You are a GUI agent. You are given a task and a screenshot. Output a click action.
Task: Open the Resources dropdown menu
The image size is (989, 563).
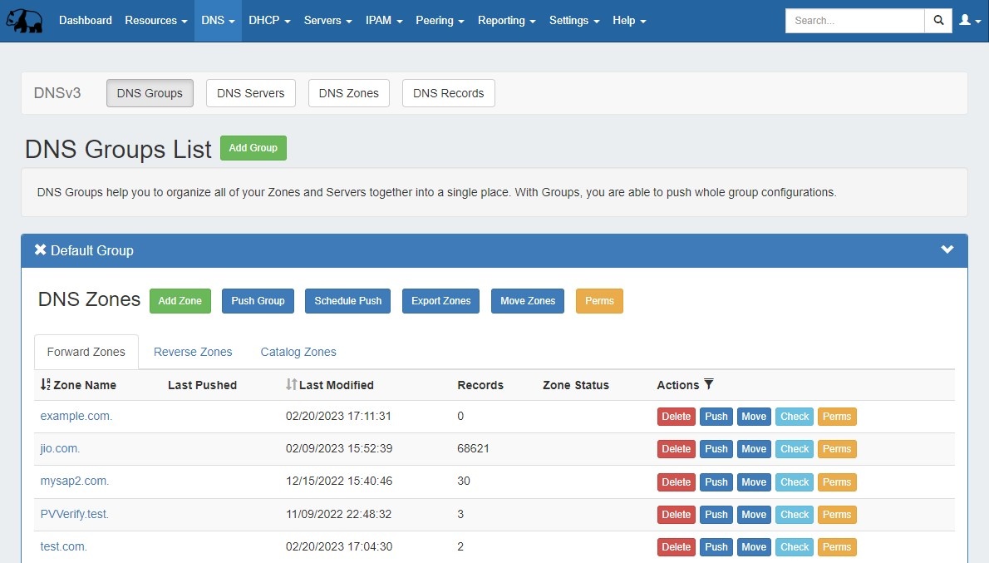point(155,21)
